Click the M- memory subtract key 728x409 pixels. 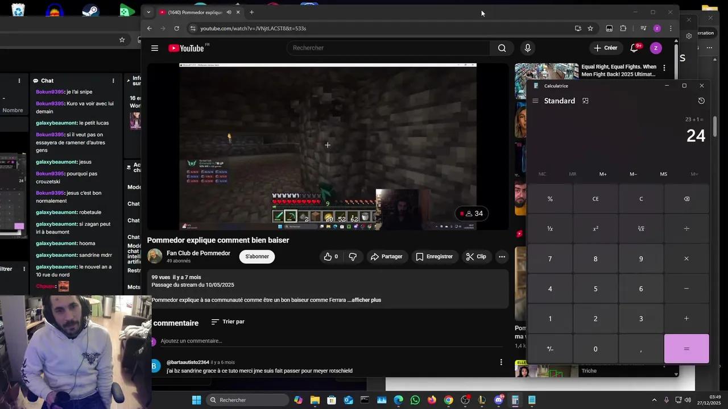[x=633, y=174]
